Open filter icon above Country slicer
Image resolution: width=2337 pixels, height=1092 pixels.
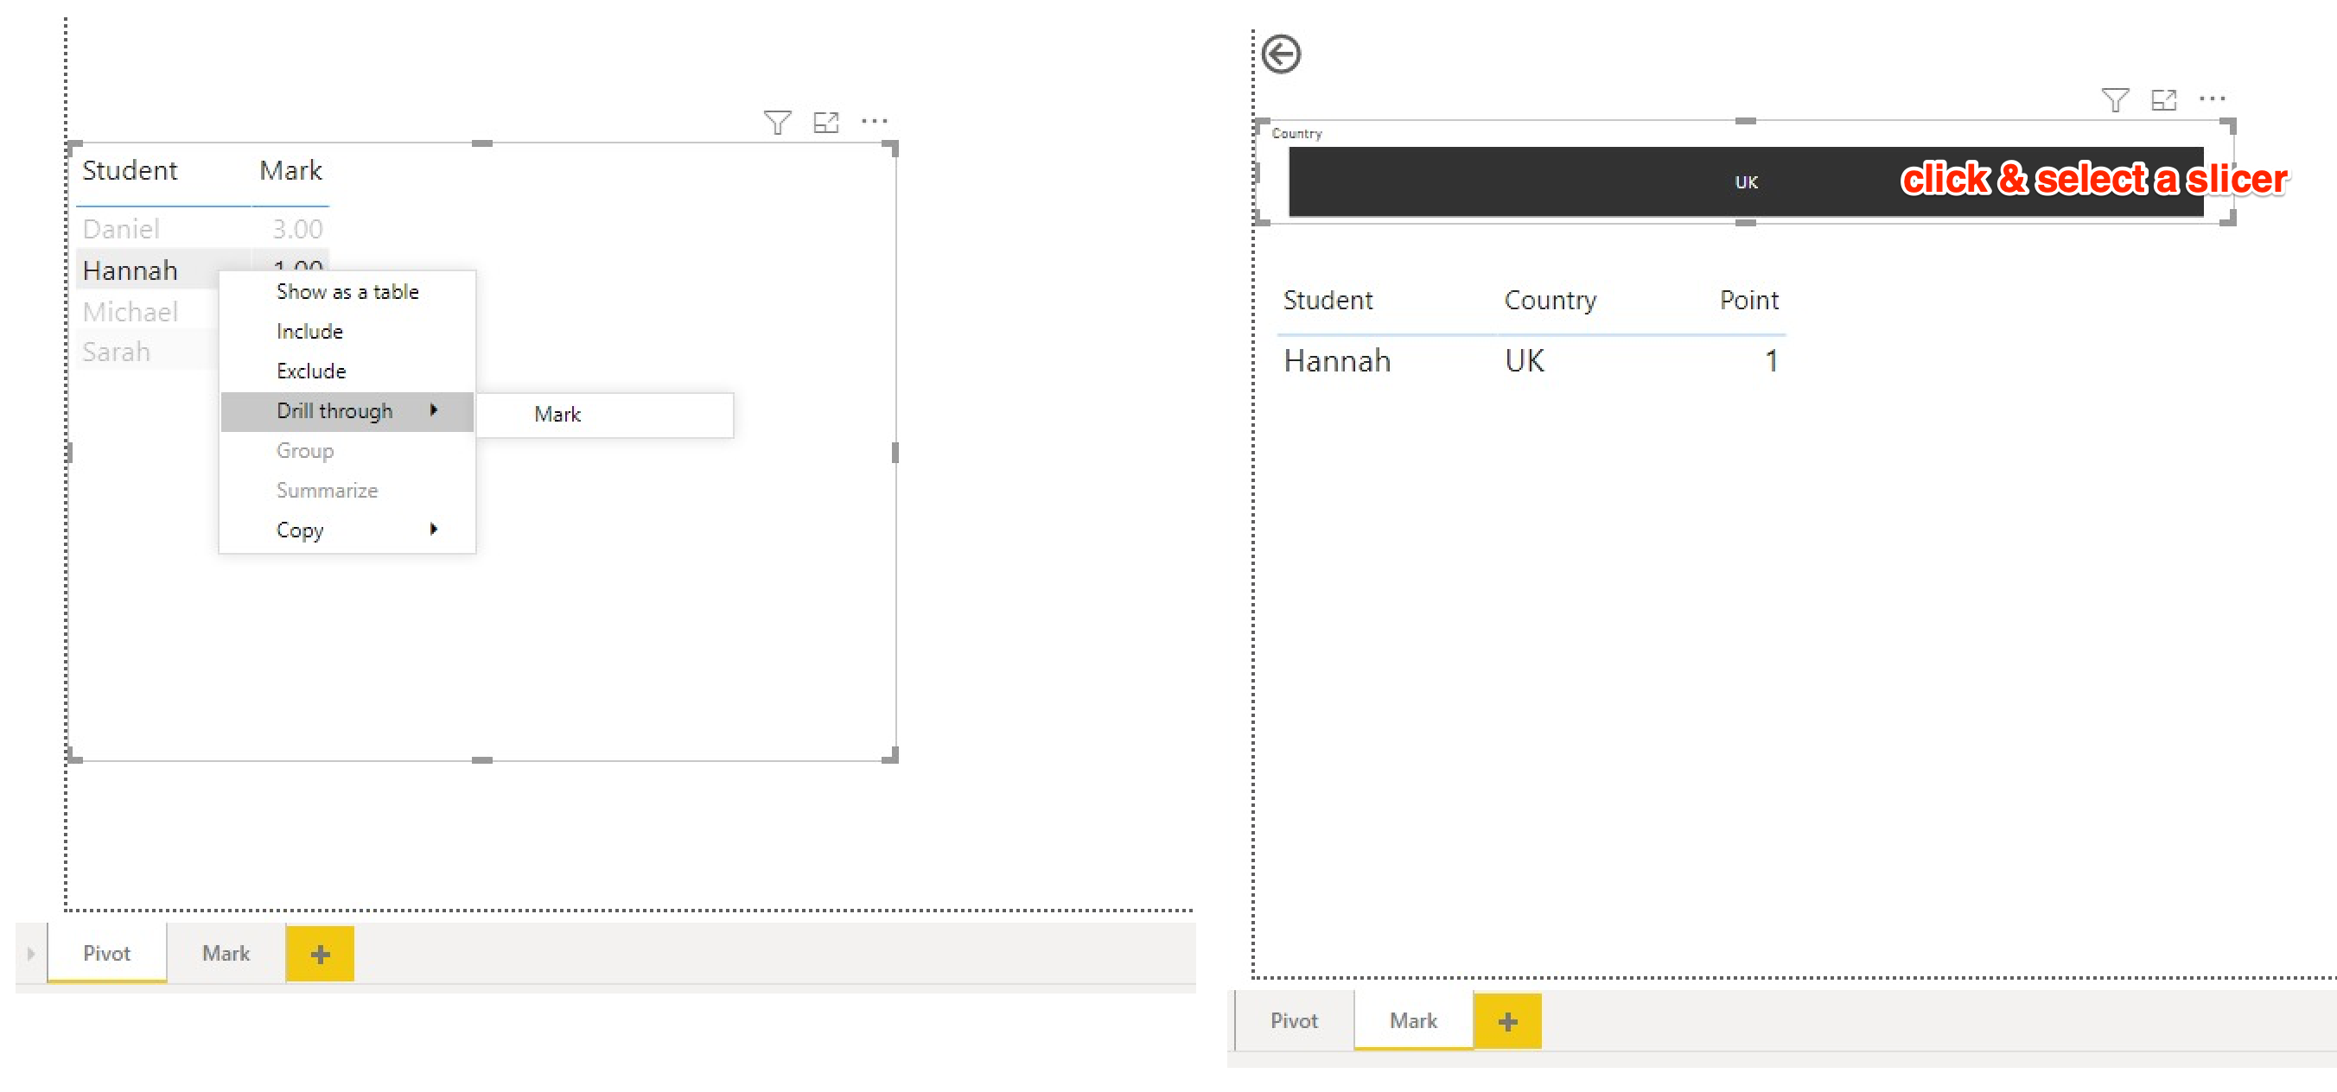[2115, 99]
